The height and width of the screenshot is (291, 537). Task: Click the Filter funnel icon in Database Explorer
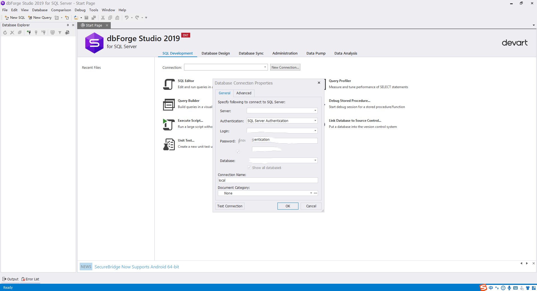tap(60, 32)
